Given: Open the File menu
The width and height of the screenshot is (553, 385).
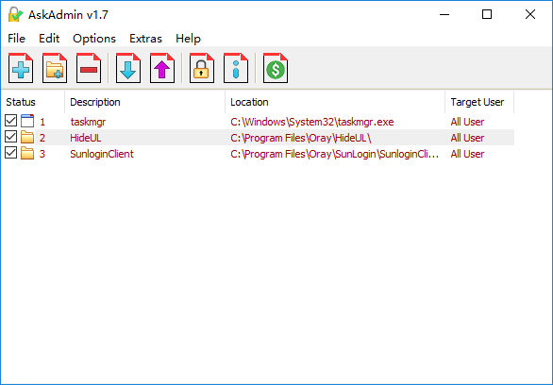Looking at the screenshot, I should pyautogui.click(x=17, y=39).
